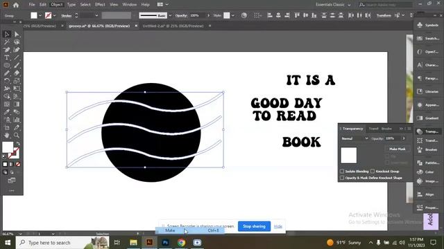Select the Hand tool

click(7, 136)
